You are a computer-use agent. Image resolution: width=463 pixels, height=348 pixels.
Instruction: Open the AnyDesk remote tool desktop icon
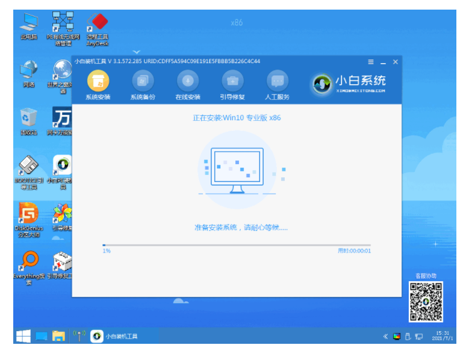98,25
